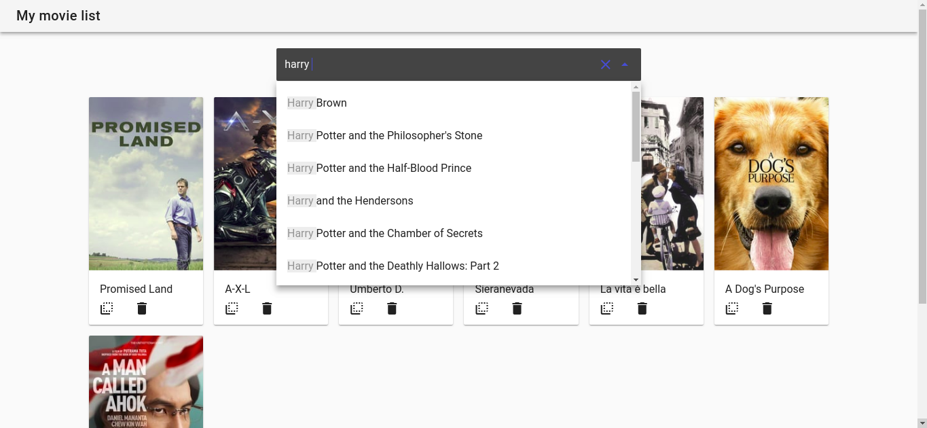
Task: Delete A-X-L from the list
Action: coord(267,308)
